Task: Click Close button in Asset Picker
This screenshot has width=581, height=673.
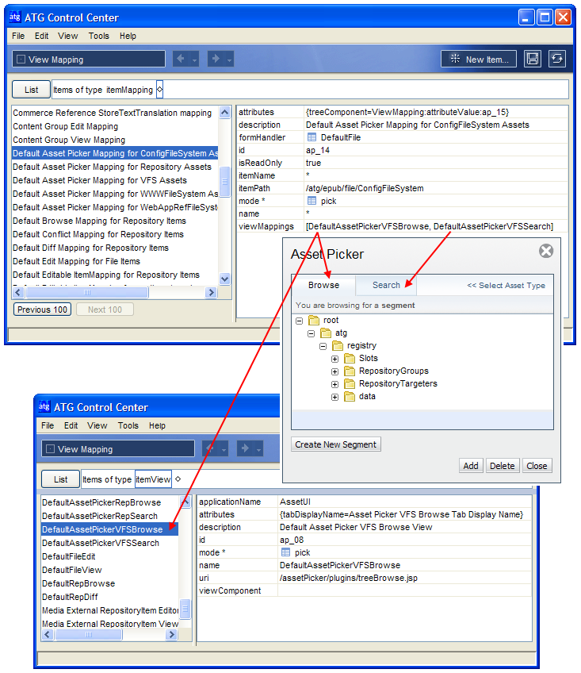Action: pyautogui.click(x=537, y=466)
